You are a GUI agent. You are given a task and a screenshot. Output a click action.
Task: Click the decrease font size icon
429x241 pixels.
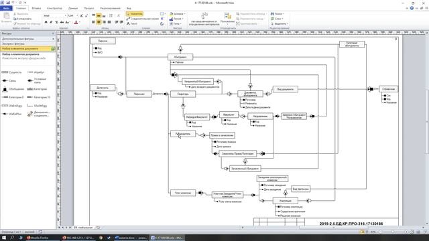point(86,16)
